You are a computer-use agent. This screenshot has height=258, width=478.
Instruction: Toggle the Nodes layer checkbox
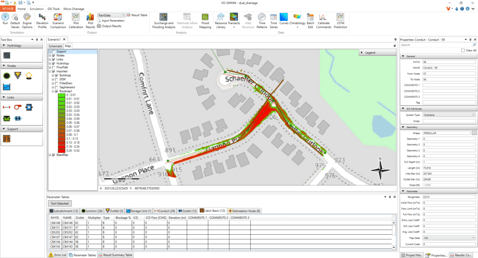(54, 56)
